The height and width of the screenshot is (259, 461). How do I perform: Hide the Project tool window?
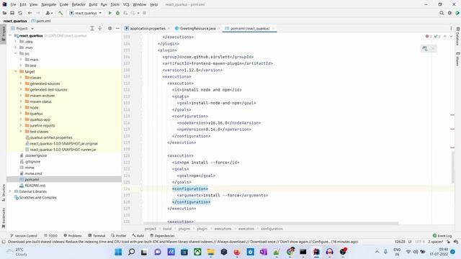click(x=117, y=29)
